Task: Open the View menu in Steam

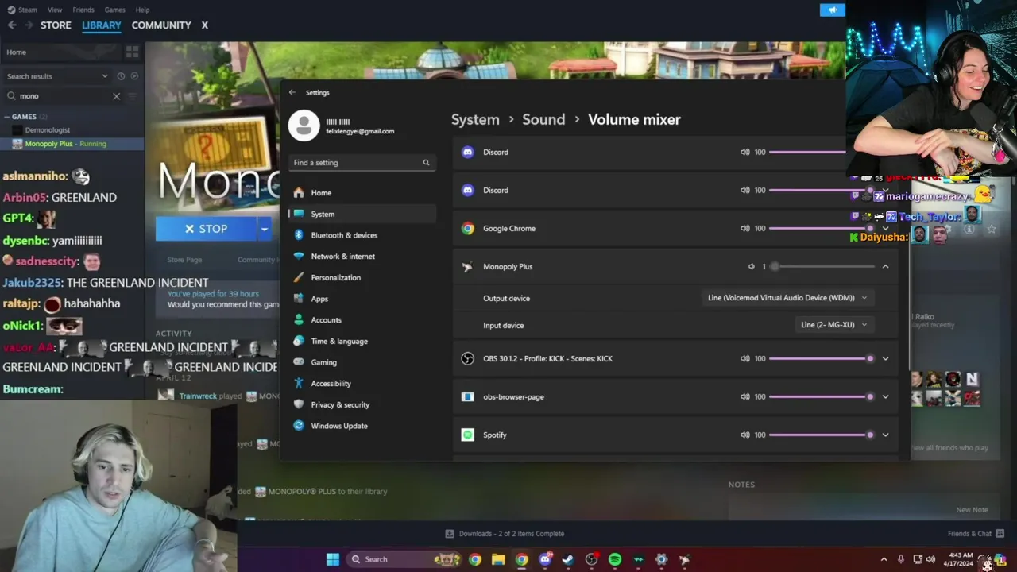Action: [55, 10]
